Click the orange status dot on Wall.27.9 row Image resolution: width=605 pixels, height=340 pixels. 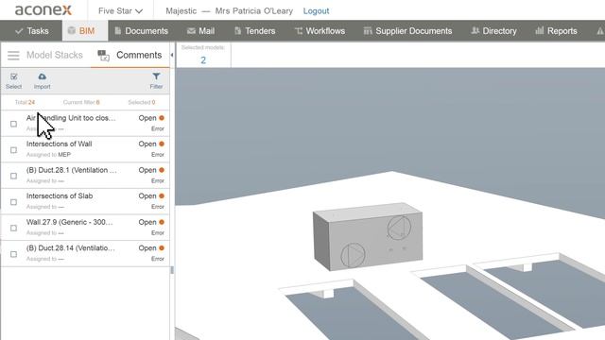point(162,222)
